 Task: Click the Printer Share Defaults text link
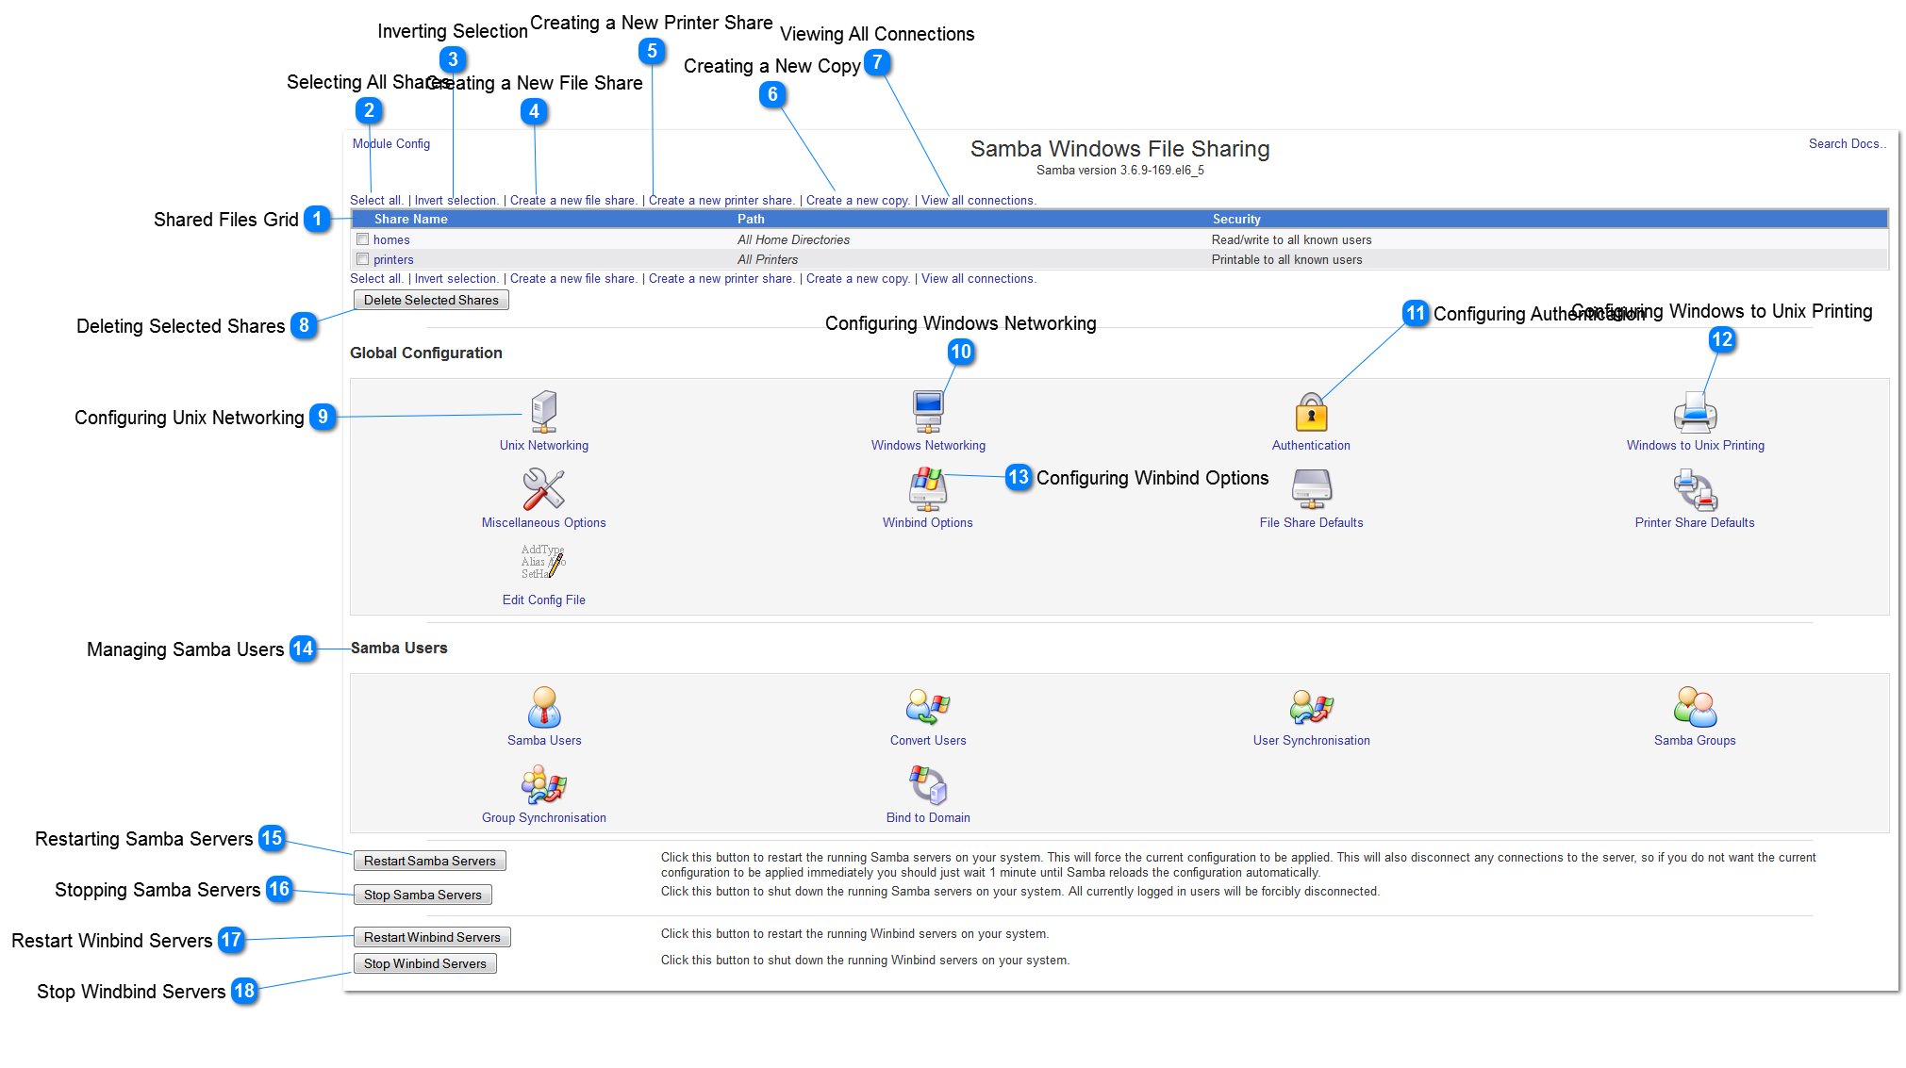pyautogui.click(x=1695, y=523)
